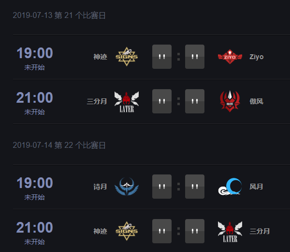Select the 2019-07-14 第 22 个比赛日 header
This screenshot has width=290, height=252.
click(59, 145)
